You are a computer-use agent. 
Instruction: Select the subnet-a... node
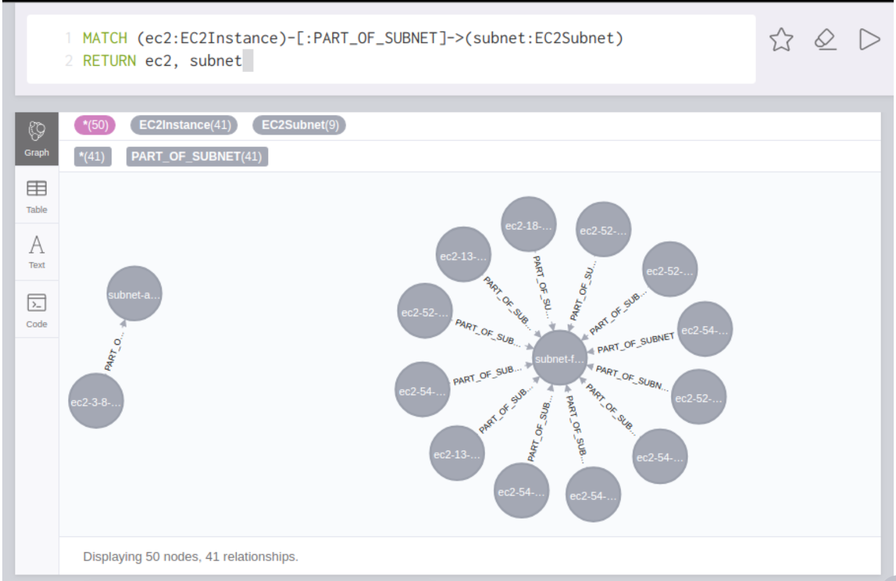[x=134, y=295]
